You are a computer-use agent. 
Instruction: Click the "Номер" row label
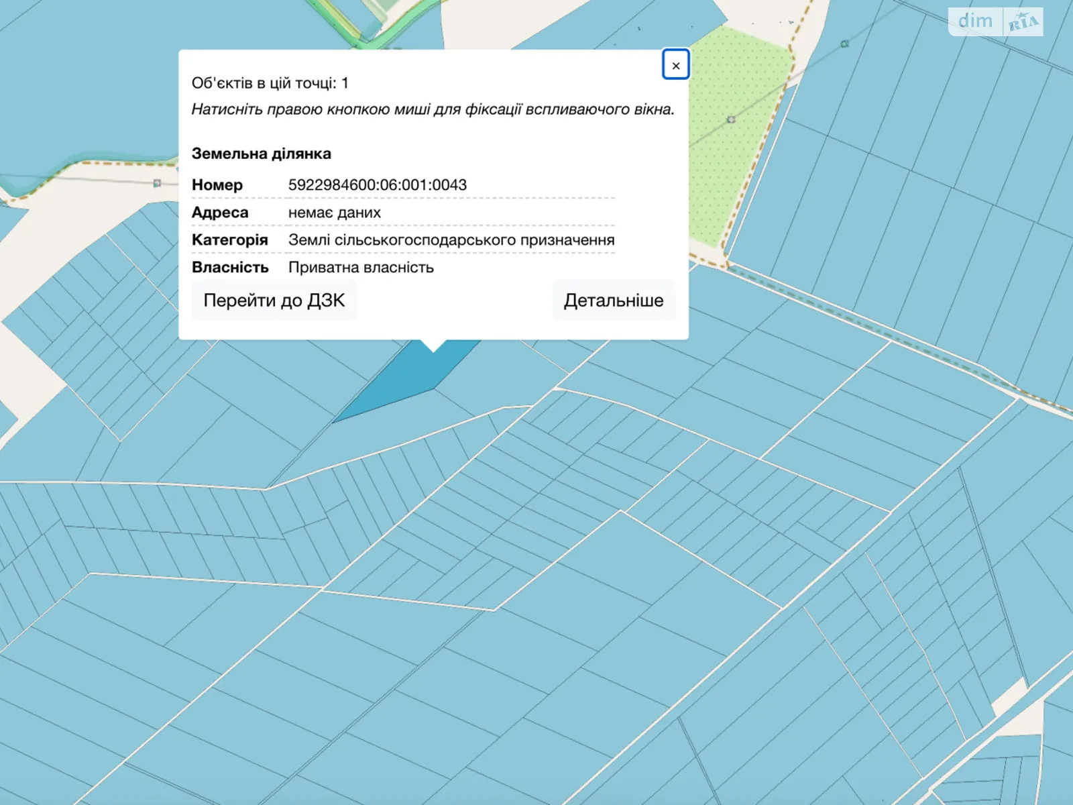click(x=217, y=185)
